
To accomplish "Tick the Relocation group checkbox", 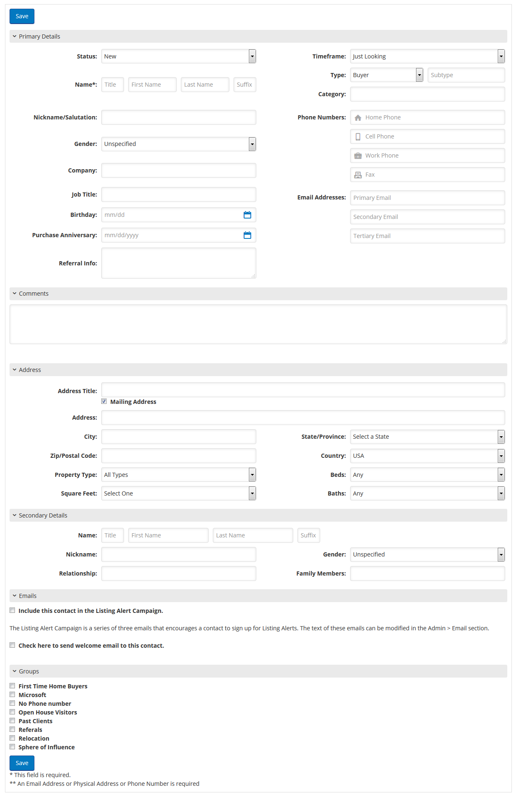I will click(x=12, y=738).
